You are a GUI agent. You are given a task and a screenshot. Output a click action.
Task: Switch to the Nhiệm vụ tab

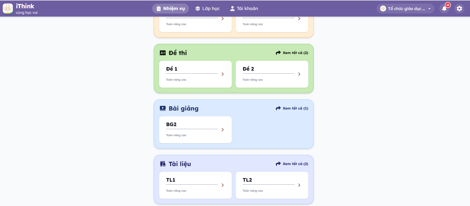click(x=171, y=9)
